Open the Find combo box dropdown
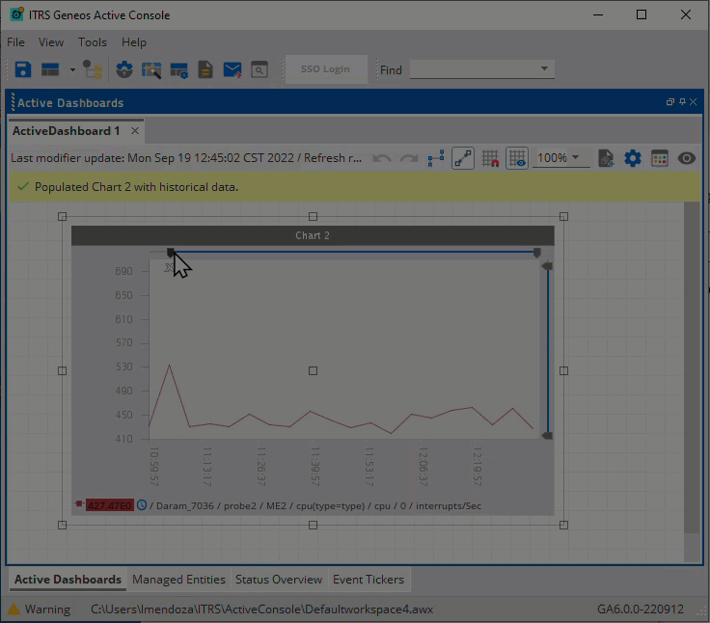This screenshot has width=710, height=623. pyautogui.click(x=544, y=69)
